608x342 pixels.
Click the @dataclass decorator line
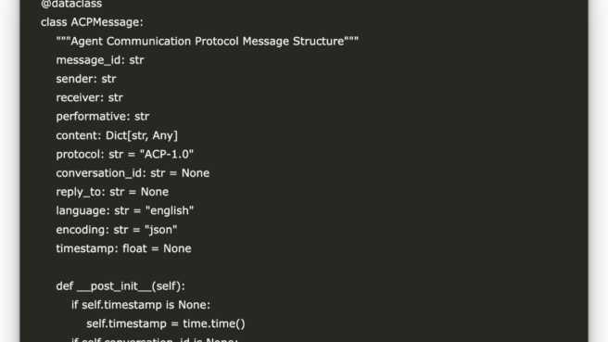coord(71,4)
